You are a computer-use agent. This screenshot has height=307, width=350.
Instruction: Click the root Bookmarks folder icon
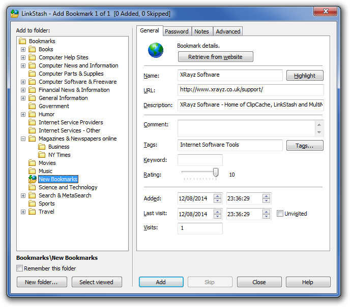[22, 41]
